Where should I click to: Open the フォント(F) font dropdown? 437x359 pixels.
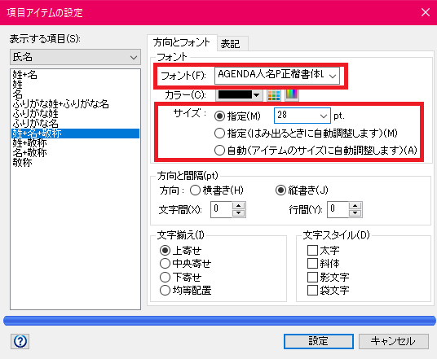click(277, 76)
